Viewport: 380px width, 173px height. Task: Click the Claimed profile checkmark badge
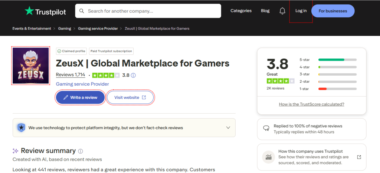point(71,51)
